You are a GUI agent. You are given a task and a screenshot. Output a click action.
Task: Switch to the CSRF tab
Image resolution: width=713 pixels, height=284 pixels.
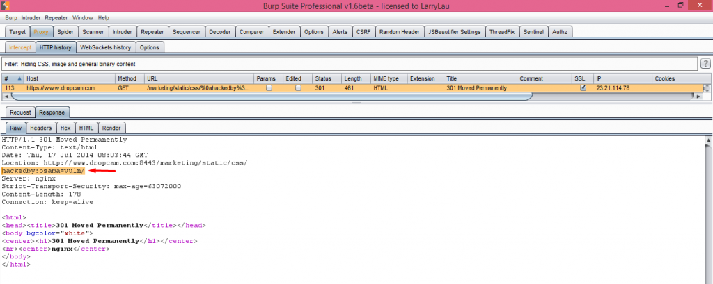[363, 32]
